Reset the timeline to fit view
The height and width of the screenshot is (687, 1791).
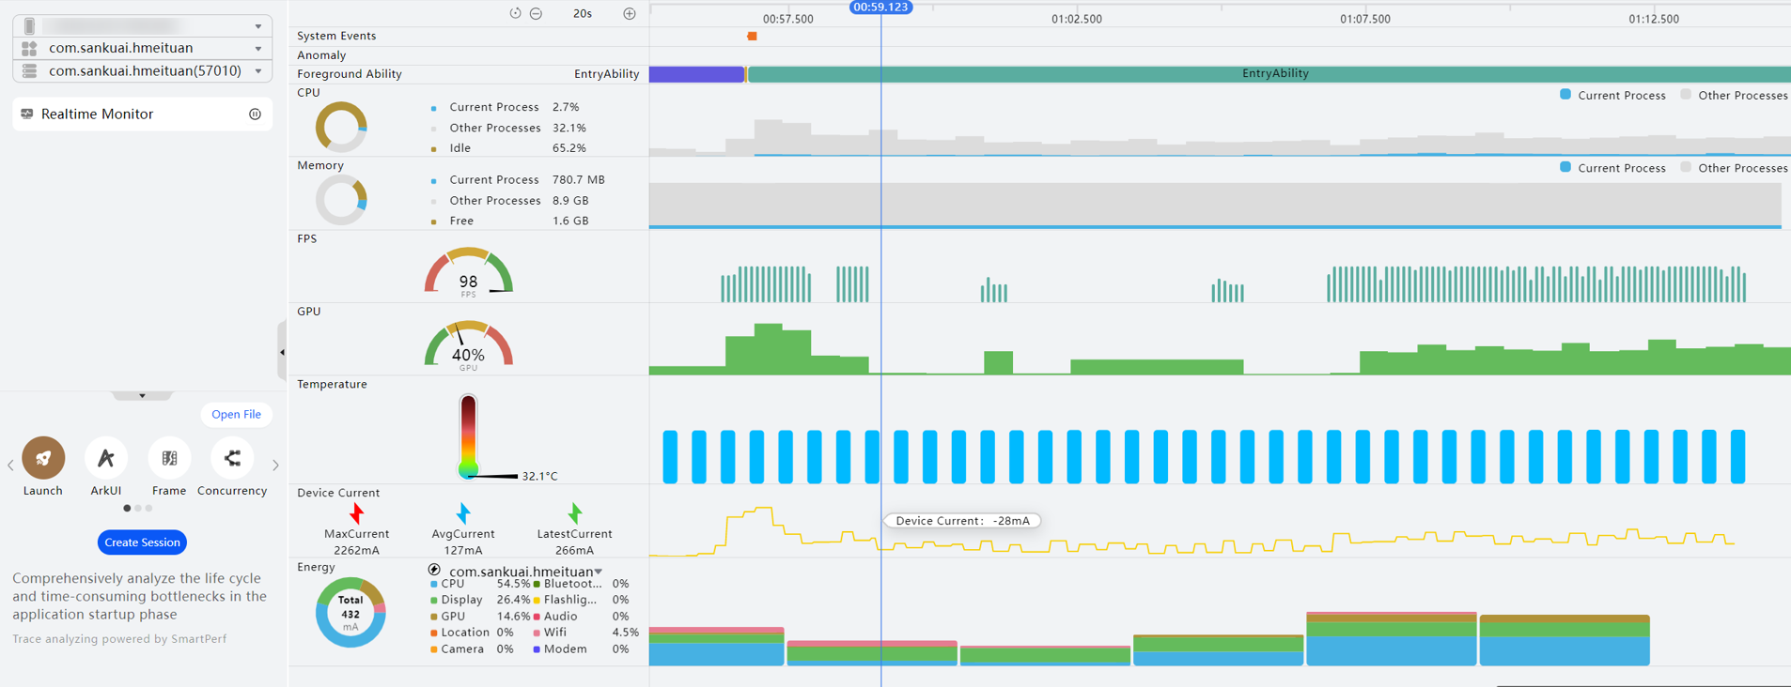click(515, 14)
